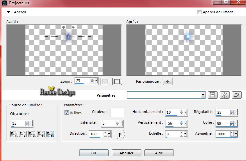Click the zoom 1:1 actual size button
The width and height of the screenshot is (246, 161).
[x=117, y=82]
